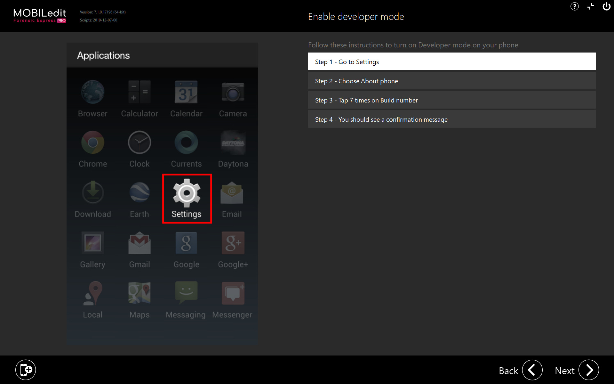Click the Calendar app icon
Viewport: 614px width, 384px height.
[x=186, y=92]
